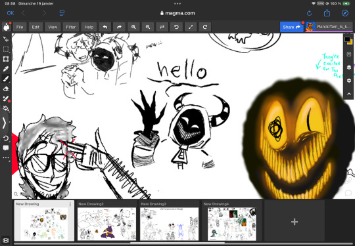Redo the last action
The image size is (355, 246).
pos(119,27)
